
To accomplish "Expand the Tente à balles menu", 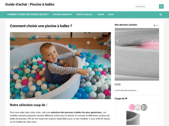I will 84,14.
